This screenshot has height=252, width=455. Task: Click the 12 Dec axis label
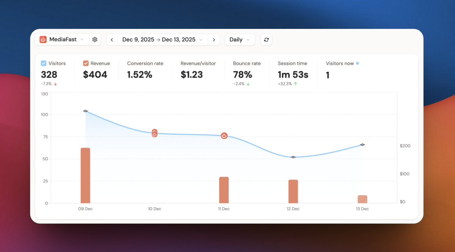(x=293, y=209)
